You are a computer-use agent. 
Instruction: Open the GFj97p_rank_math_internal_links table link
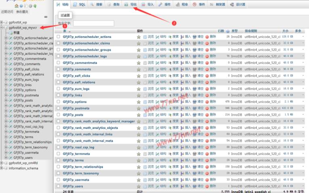88,134
